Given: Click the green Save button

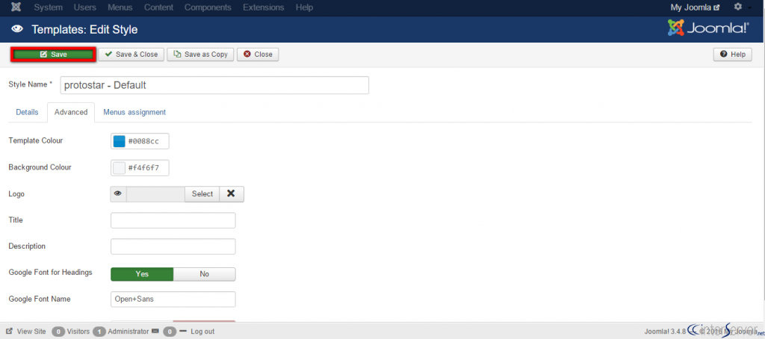Looking at the screenshot, I should coord(53,55).
